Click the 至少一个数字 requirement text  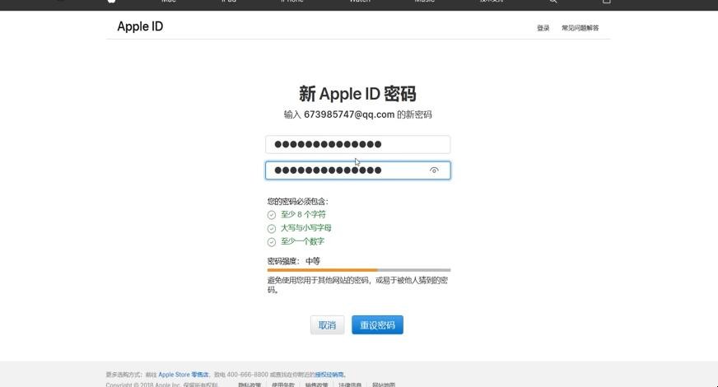tap(302, 241)
